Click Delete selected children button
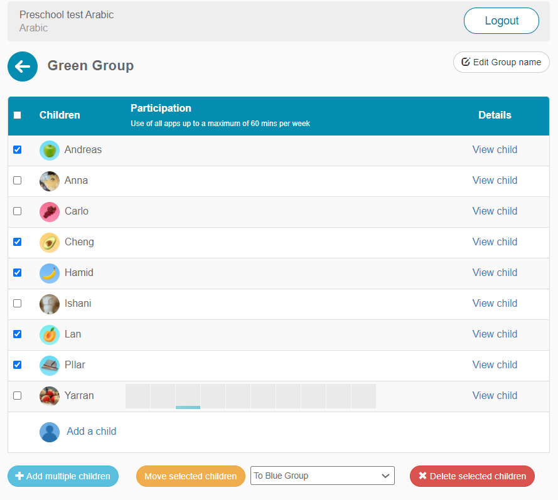Image resolution: width=558 pixels, height=500 pixels. point(472,476)
